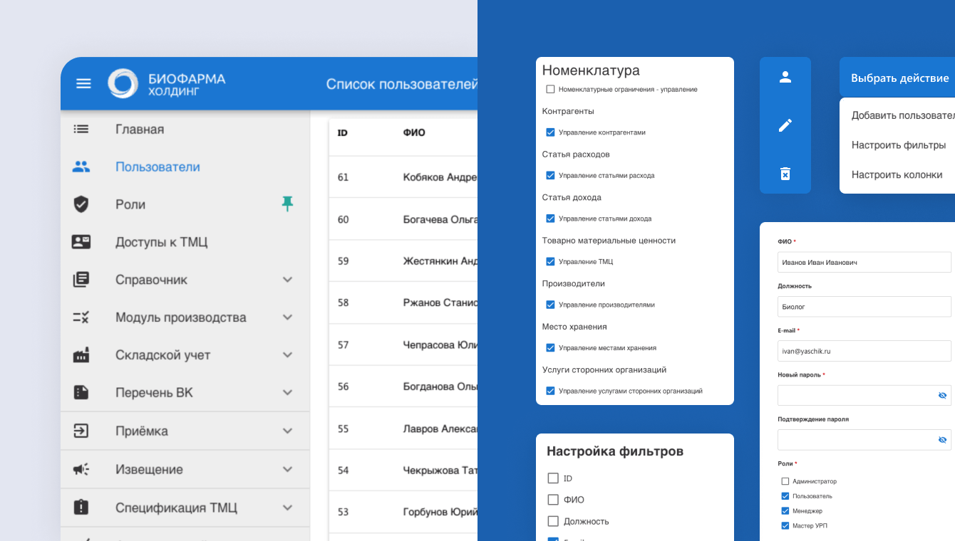Select the user row with ID 61
Image resolution: width=955 pixels, height=541 pixels.
pos(403,177)
